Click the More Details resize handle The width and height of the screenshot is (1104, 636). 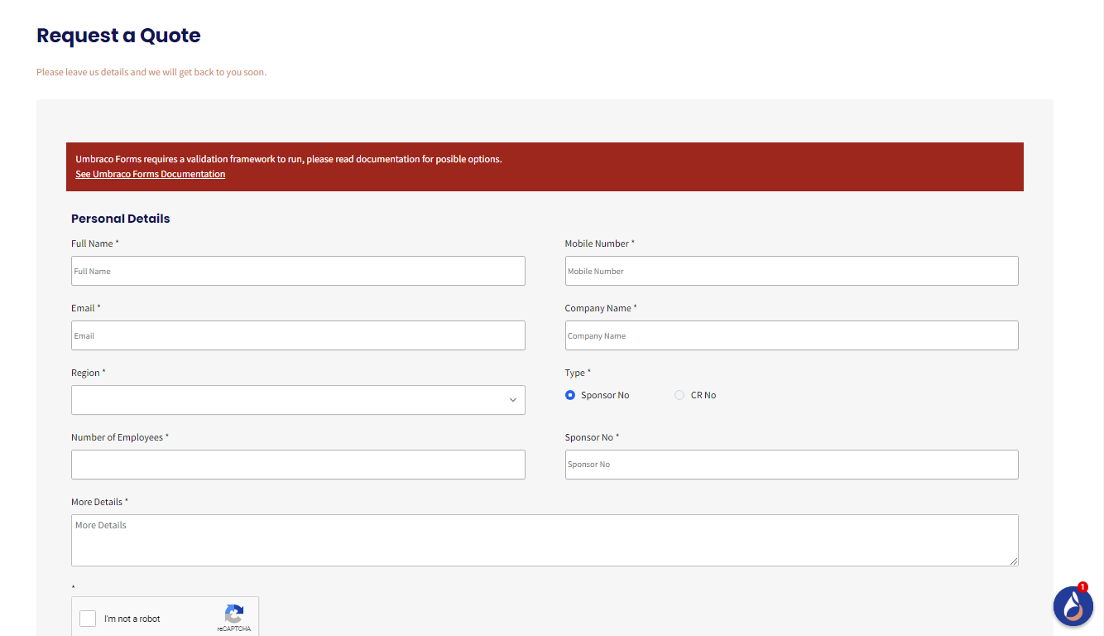1013,561
